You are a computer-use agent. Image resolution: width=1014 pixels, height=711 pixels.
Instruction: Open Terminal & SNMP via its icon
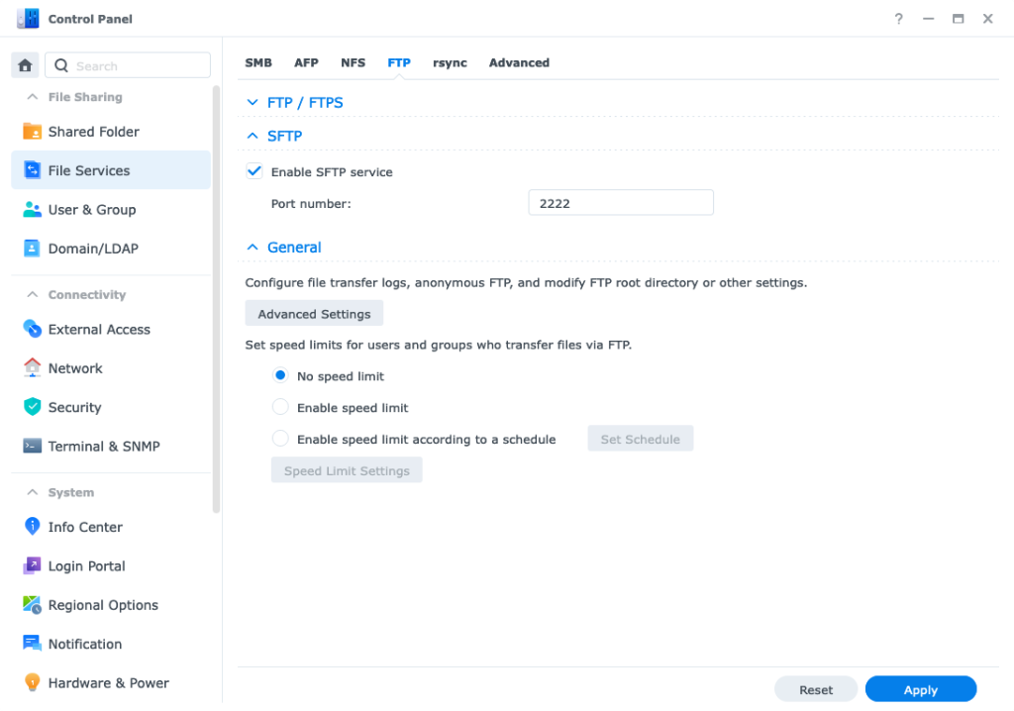coord(32,446)
